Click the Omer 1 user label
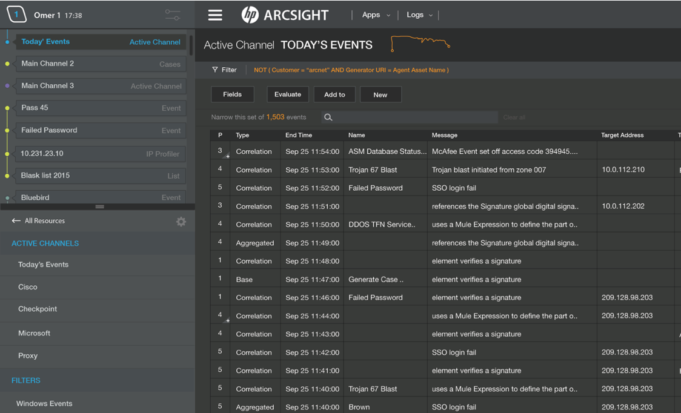This screenshot has height=413, width=681. (47, 15)
